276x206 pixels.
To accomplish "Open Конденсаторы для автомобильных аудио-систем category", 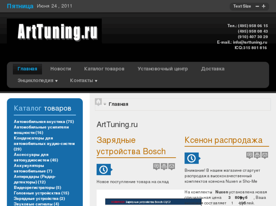I will pos(44,144).
